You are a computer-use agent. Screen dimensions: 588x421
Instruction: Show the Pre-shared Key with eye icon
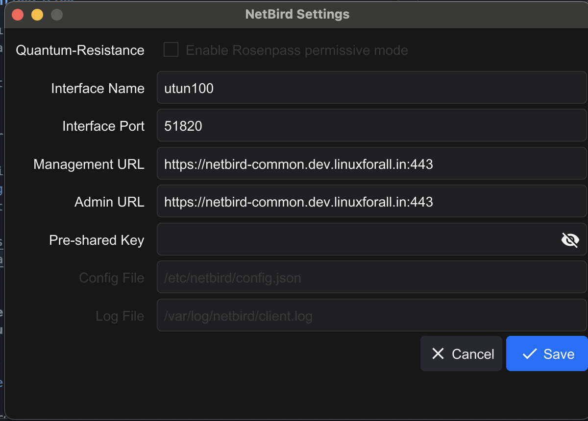[570, 240]
